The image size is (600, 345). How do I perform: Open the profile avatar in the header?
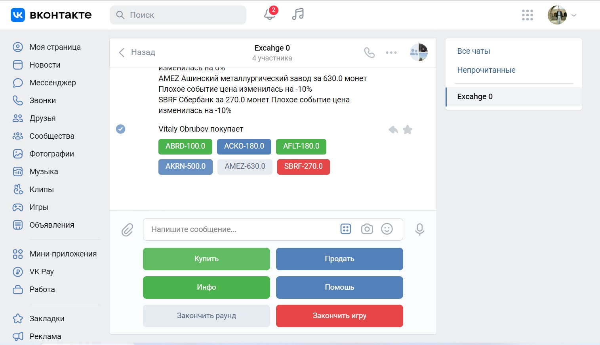pyautogui.click(x=557, y=15)
